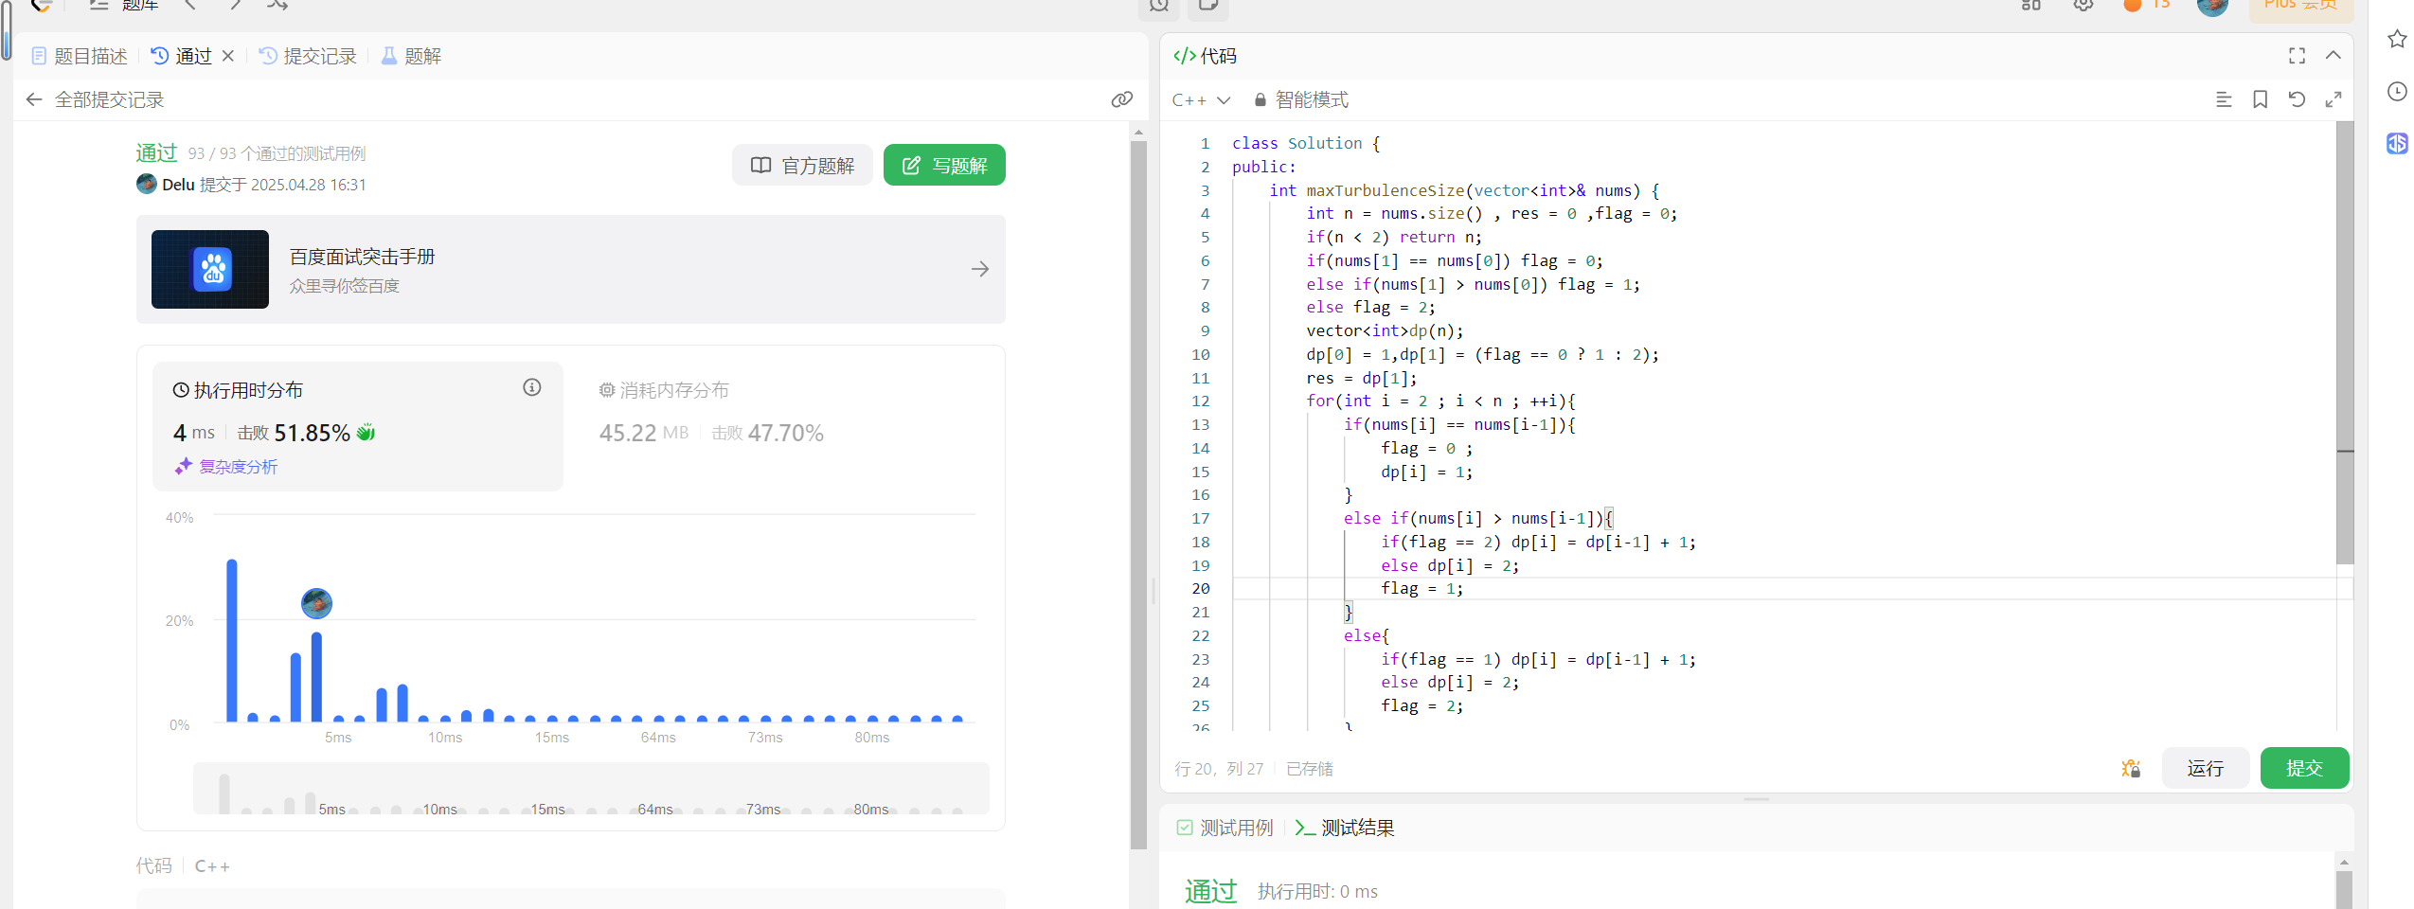This screenshot has width=2414, height=909.
Task: Open 官方题解 button
Action: click(x=802, y=166)
